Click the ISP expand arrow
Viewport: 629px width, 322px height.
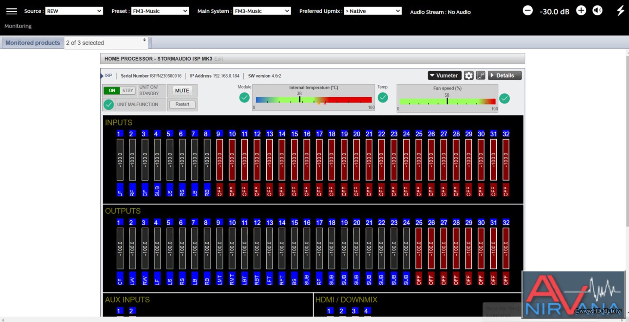tap(102, 76)
